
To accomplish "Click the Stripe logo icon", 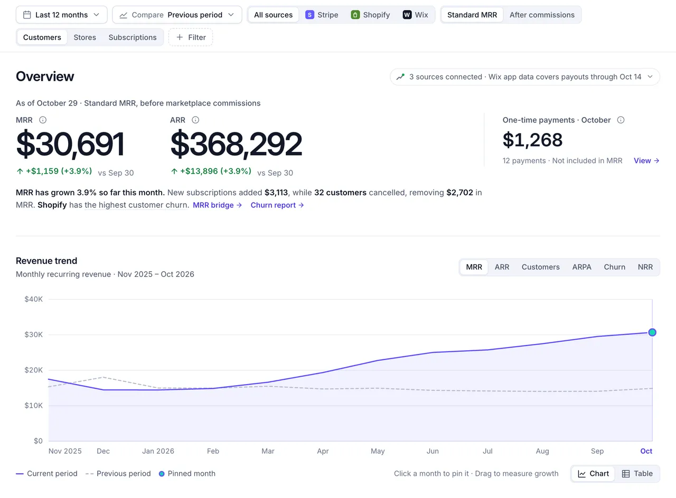I will coord(309,15).
